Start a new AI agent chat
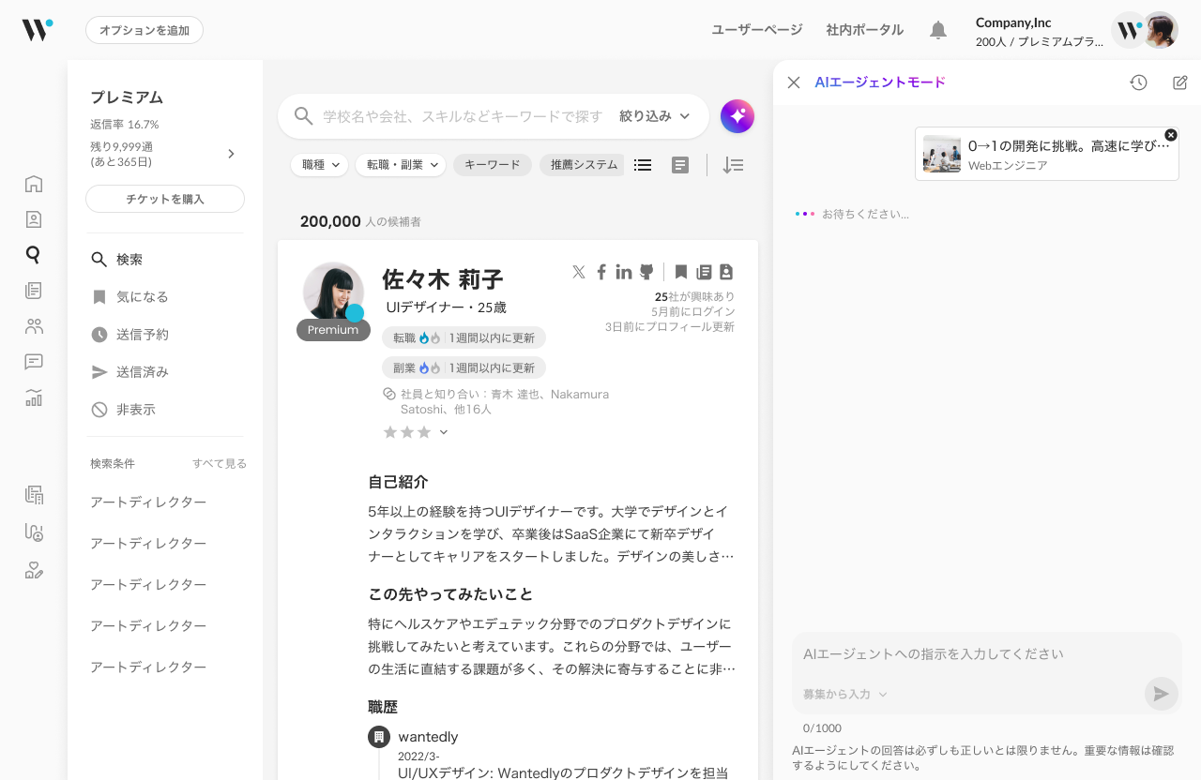The width and height of the screenshot is (1201, 780). point(1180,82)
